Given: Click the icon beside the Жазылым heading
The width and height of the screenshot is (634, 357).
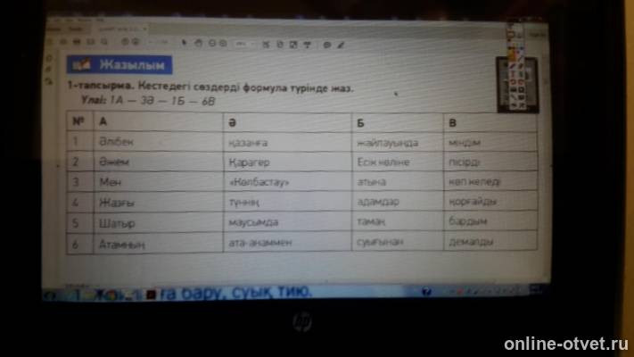Looking at the screenshot, I should coord(81,65).
